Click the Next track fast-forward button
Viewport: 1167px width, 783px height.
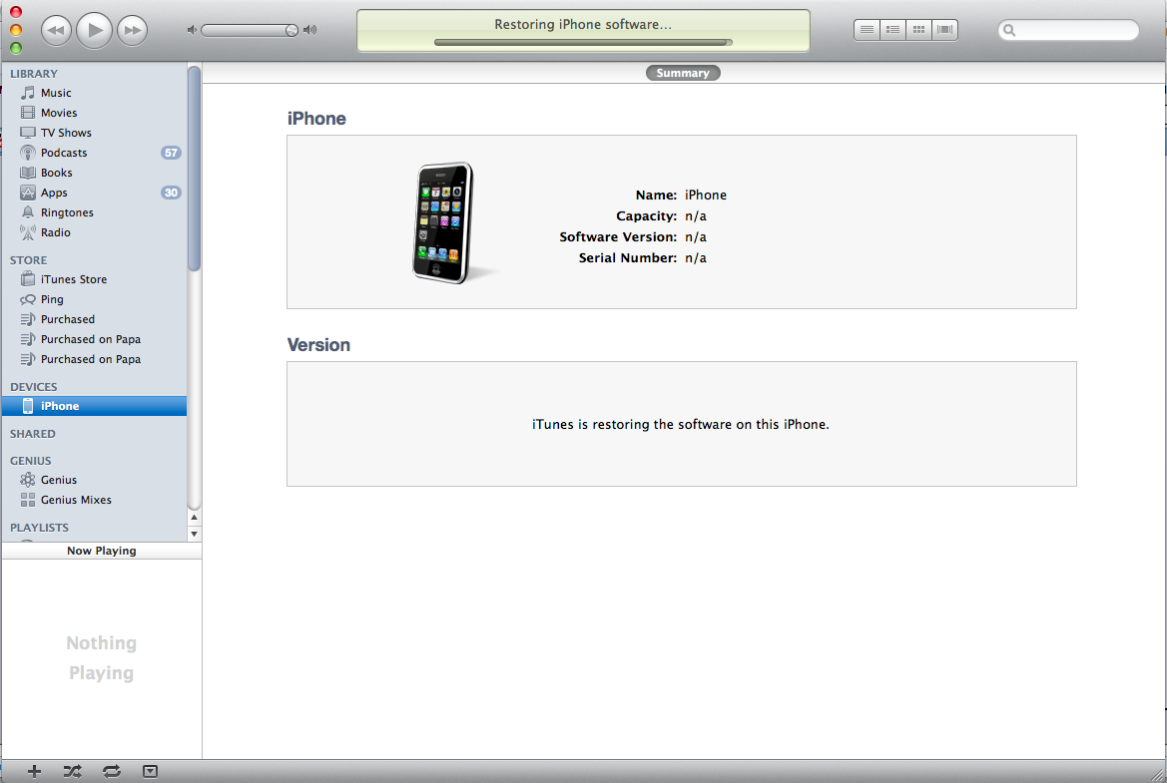click(133, 31)
